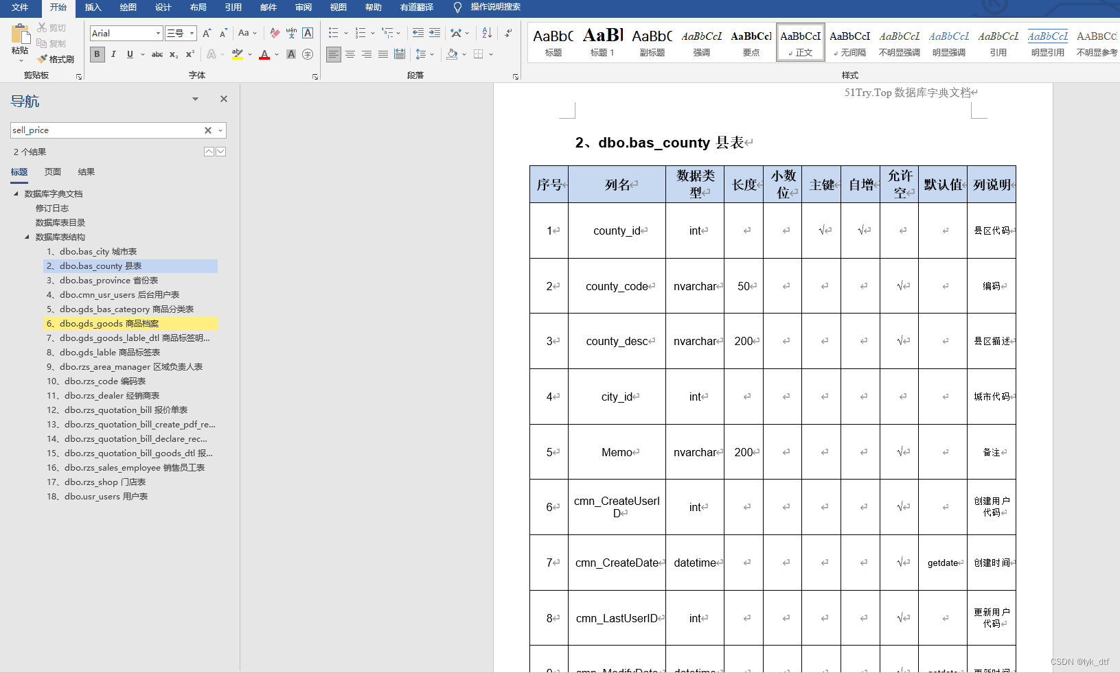Open shading color dropdown arrow
Image resolution: width=1120 pixels, height=673 pixels.
(x=464, y=54)
